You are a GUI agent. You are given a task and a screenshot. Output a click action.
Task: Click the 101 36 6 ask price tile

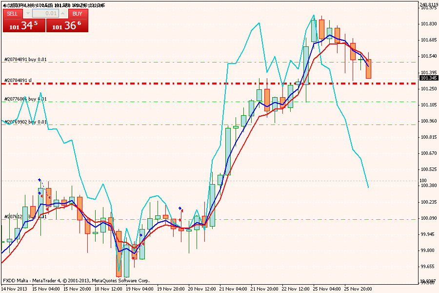tap(67, 26)
